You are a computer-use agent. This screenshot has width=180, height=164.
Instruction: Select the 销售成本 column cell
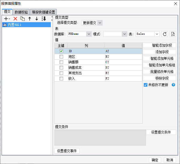(86, 67)
